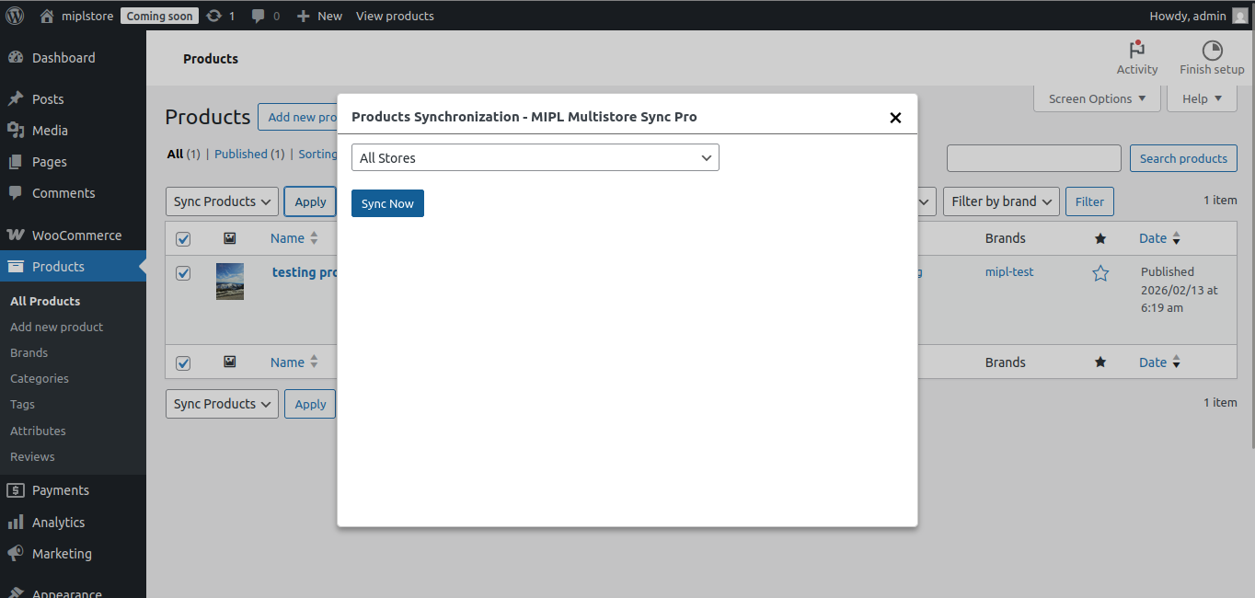
Task: Open the All Stores dropdown
Action: (x=535, y=157)
